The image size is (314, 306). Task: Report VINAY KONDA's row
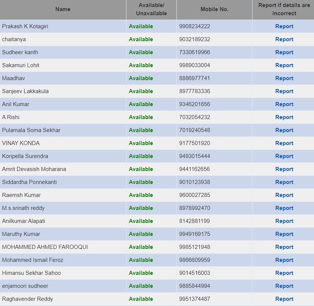(x=284, y=143)
